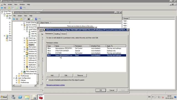Select Users (REGIONVEST) Read entry row
177x100 pixels.
click(86, 56)
